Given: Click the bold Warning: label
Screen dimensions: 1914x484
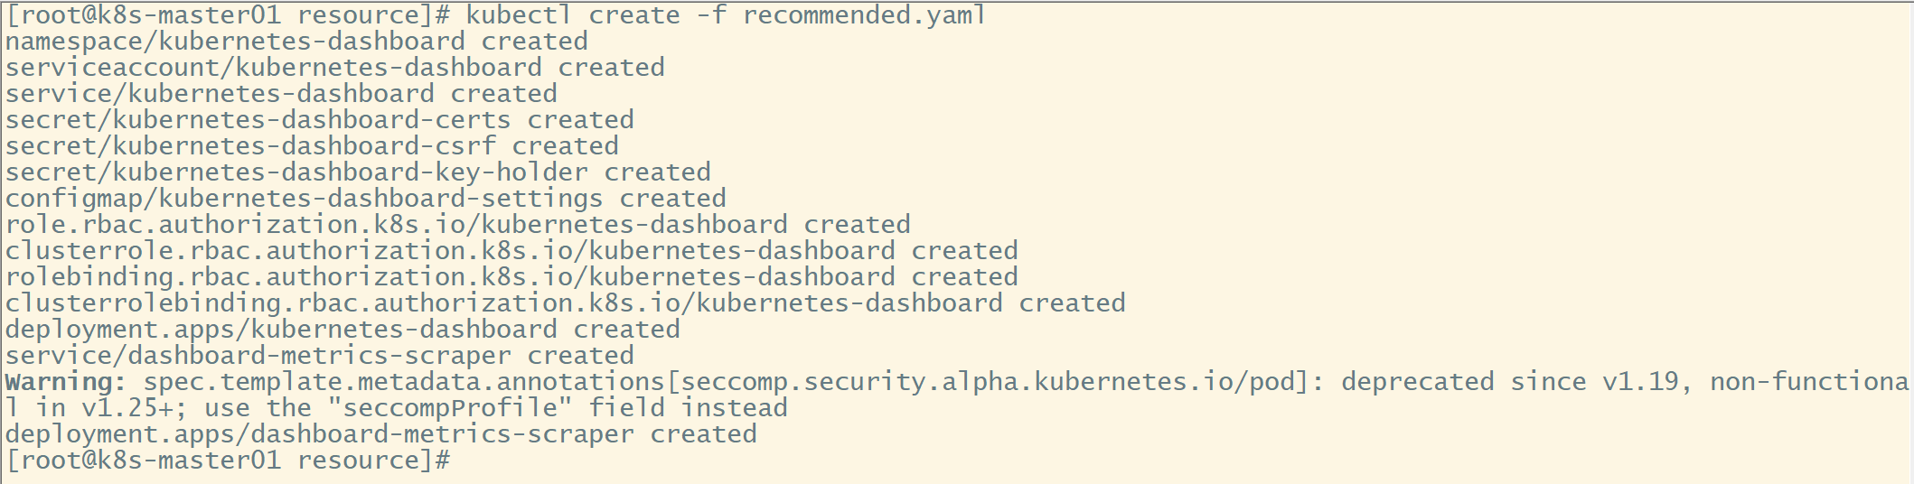Looking at the screenshot, I should pos(66,383).
